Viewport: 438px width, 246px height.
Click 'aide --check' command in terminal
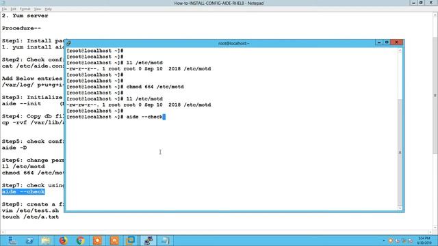[x=144, y=117]
